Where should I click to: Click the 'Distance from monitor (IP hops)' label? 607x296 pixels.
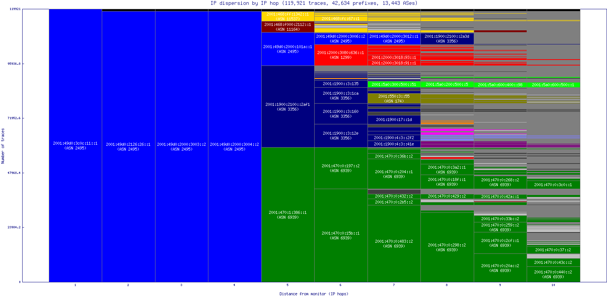tap(314, 294)
